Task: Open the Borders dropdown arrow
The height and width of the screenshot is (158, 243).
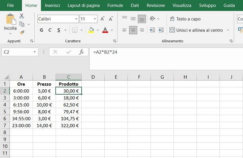Action: [82, 30]
